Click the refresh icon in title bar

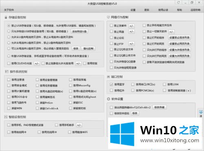pos(178,2)
